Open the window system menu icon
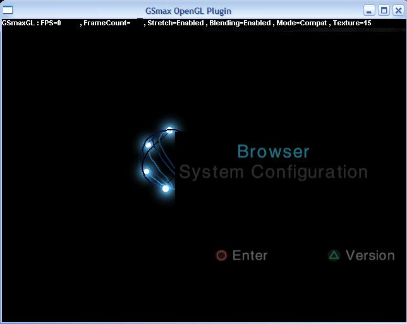 (x=8, y=10)
